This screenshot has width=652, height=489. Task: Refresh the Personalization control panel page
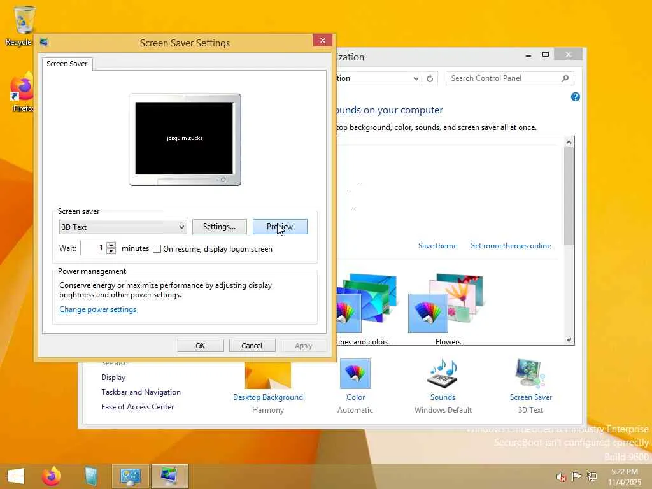pos(430,78)
